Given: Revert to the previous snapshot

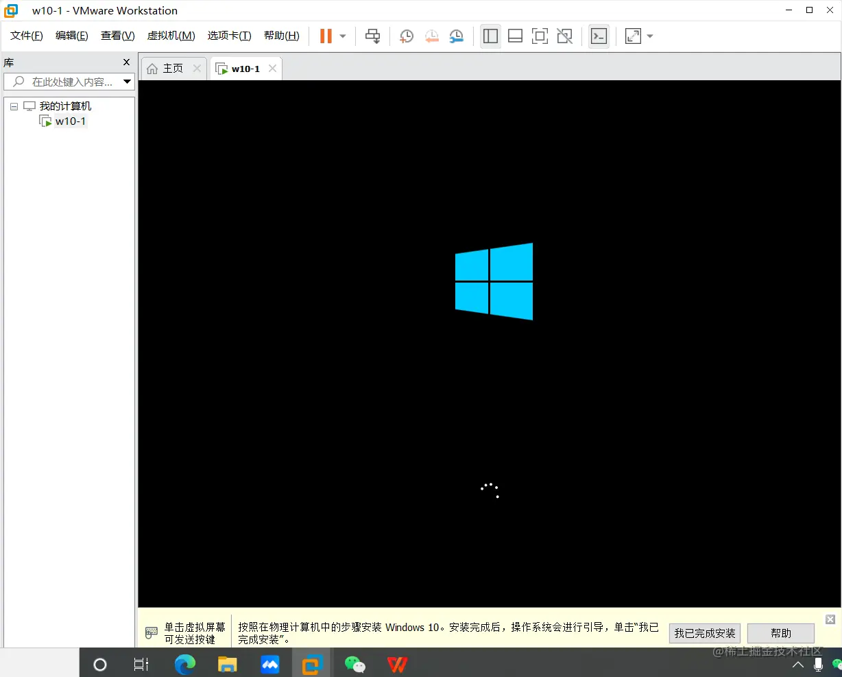Looking at the screenshot, I should point(431,36).
